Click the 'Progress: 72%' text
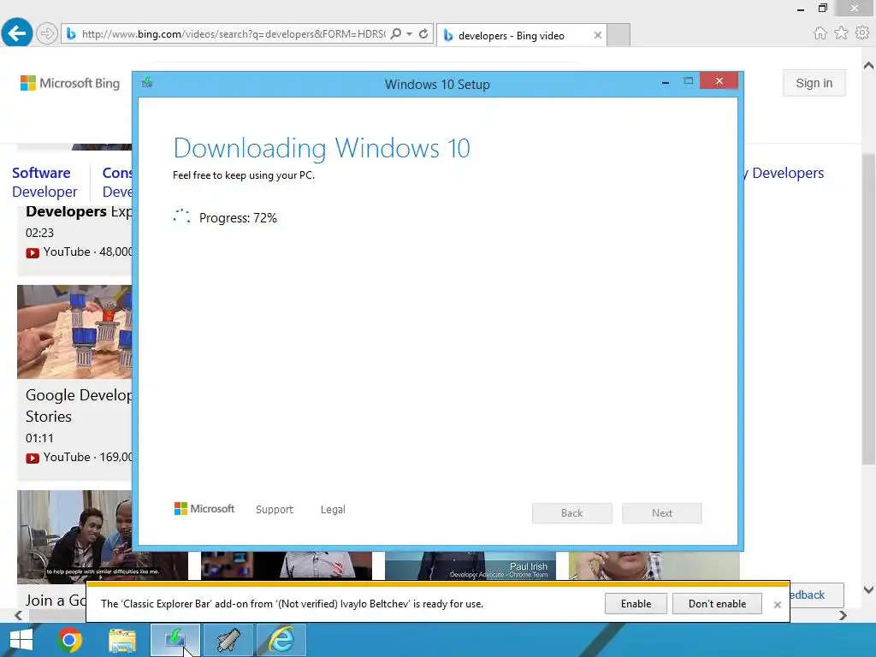Image resolution: width=876 pixels, height=657 pixels. (x=238, y=218)
